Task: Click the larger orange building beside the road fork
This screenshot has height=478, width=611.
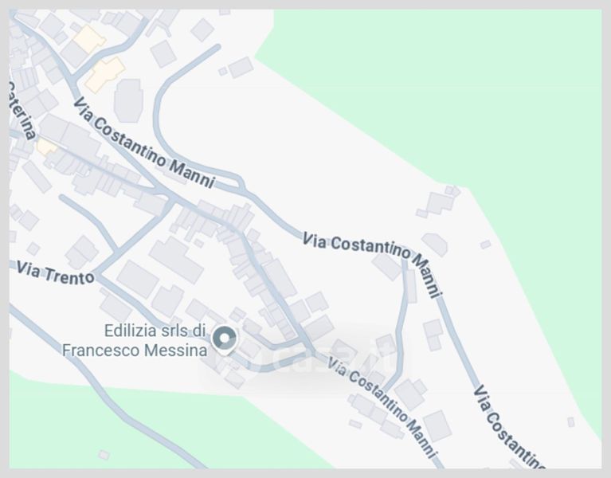Action: (x=105, y=74)
